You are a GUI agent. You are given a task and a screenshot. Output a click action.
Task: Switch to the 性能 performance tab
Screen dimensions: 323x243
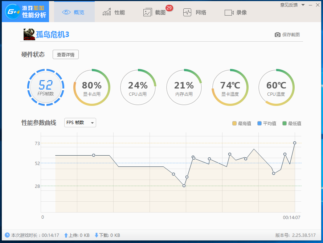[x=114, y=12]
